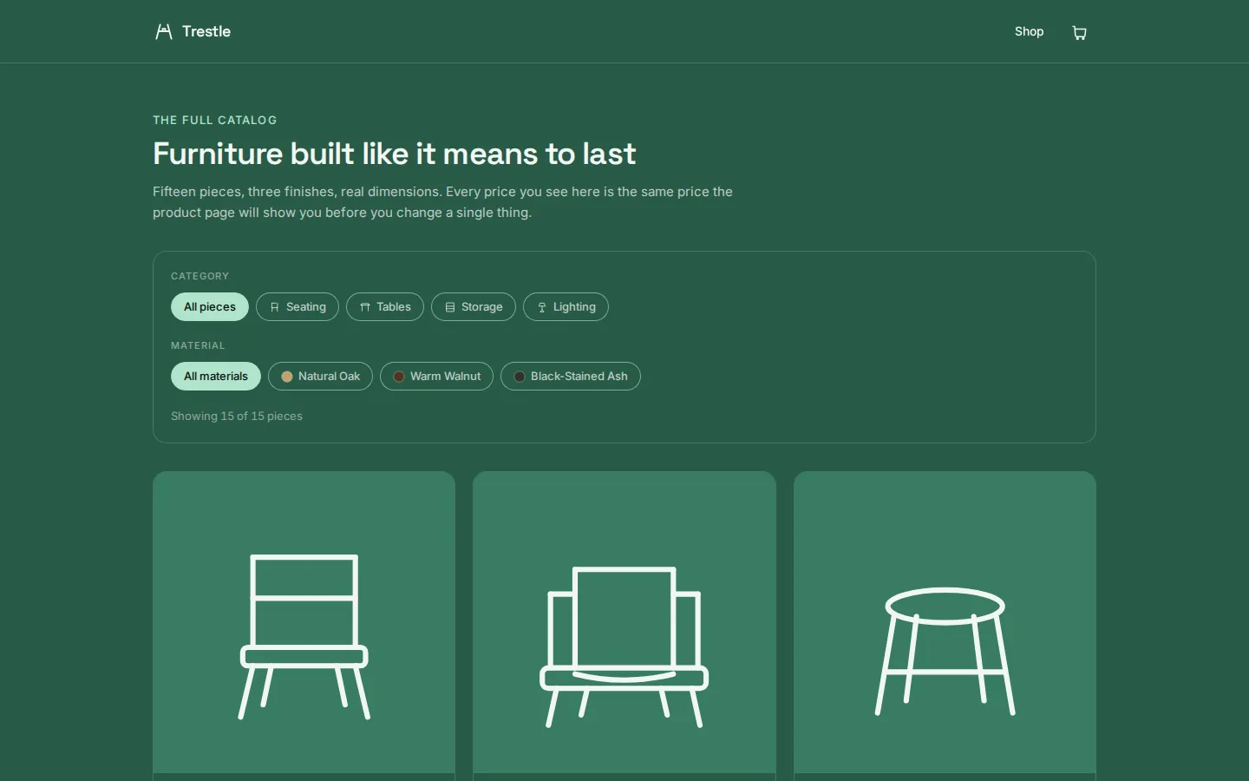
Task: Open the round stool product thumbnail
Action: pyautogui.click(x=945, y=622)
